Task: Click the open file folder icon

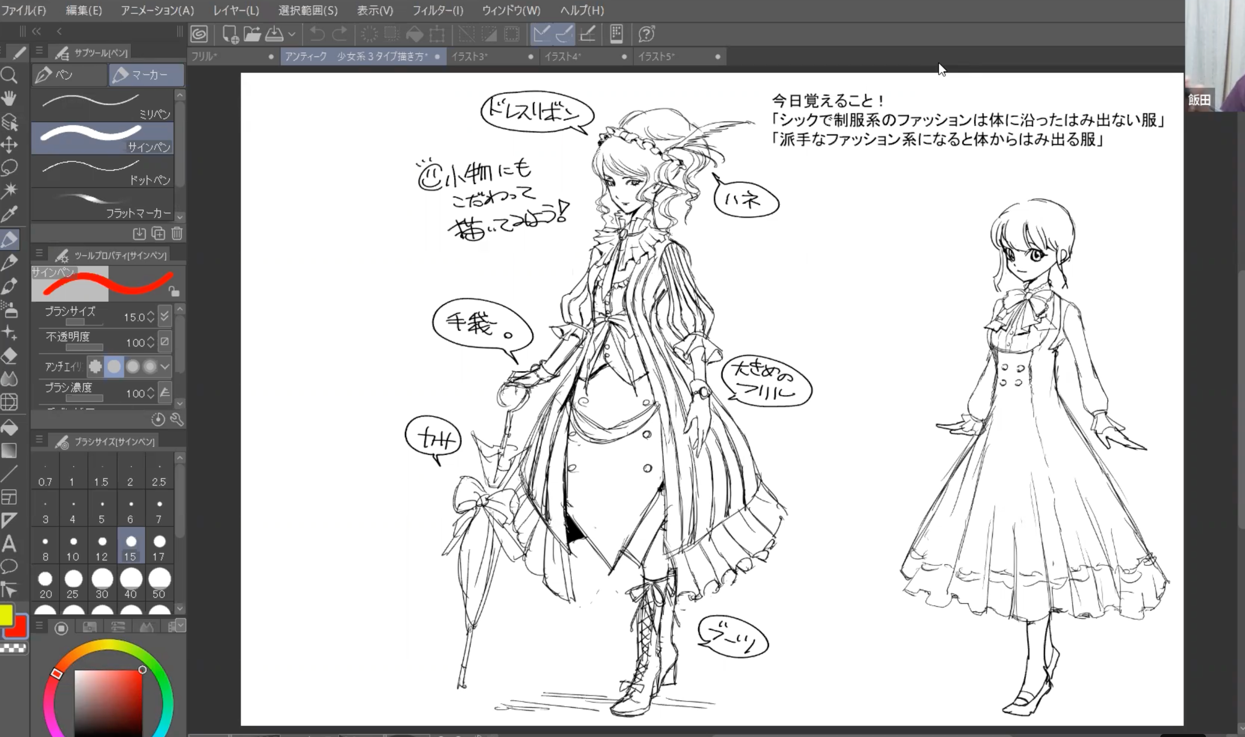Action: click(252, 34)
